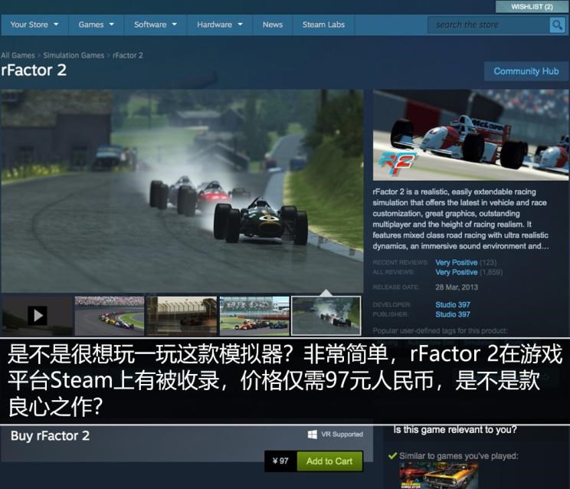570x489 pixels.
Task: Click the similar game thumbnail
Action: coord(438,475)
